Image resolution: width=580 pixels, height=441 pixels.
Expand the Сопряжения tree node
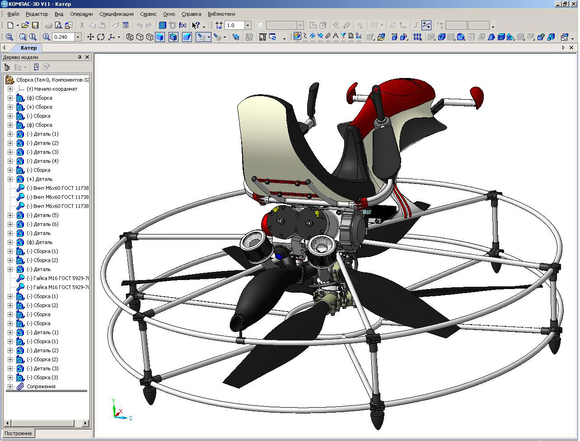point(10,386)
